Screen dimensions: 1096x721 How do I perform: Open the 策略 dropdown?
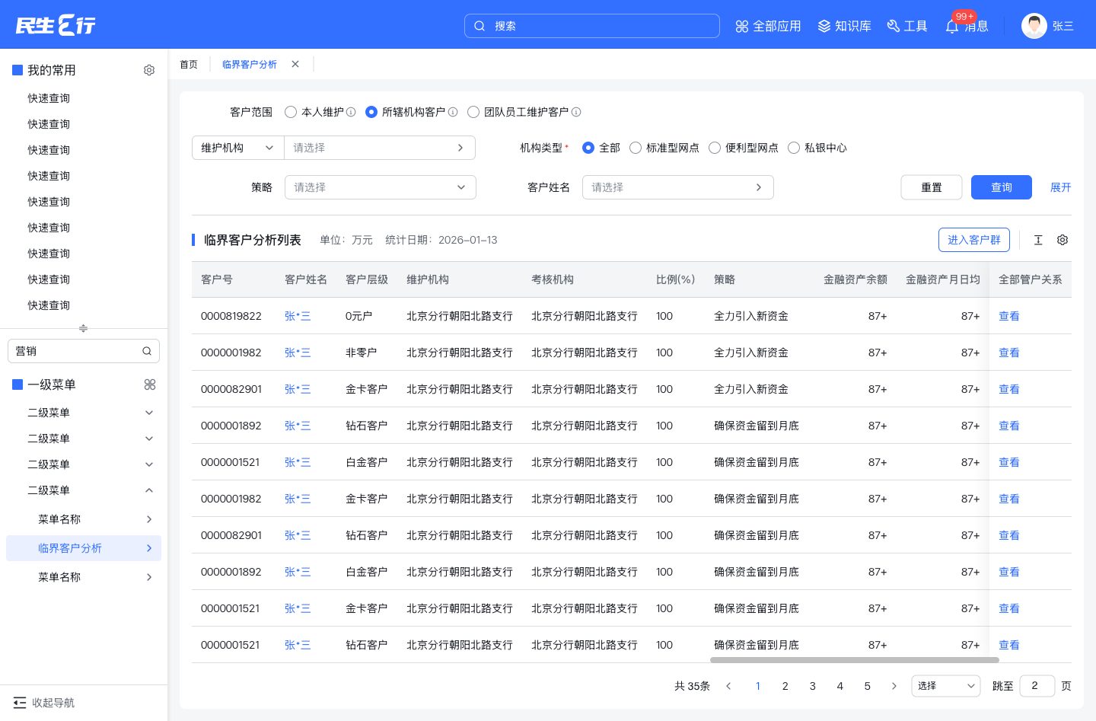pyautogui.click(x=381, y=187)
